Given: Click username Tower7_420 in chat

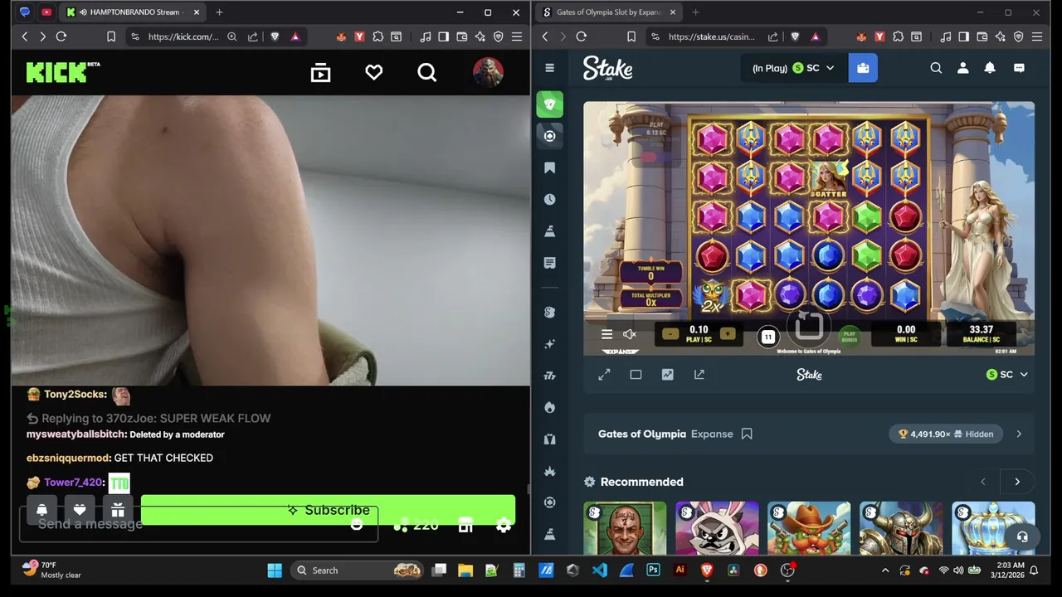Looking at the screenshot, I should 74,482.
